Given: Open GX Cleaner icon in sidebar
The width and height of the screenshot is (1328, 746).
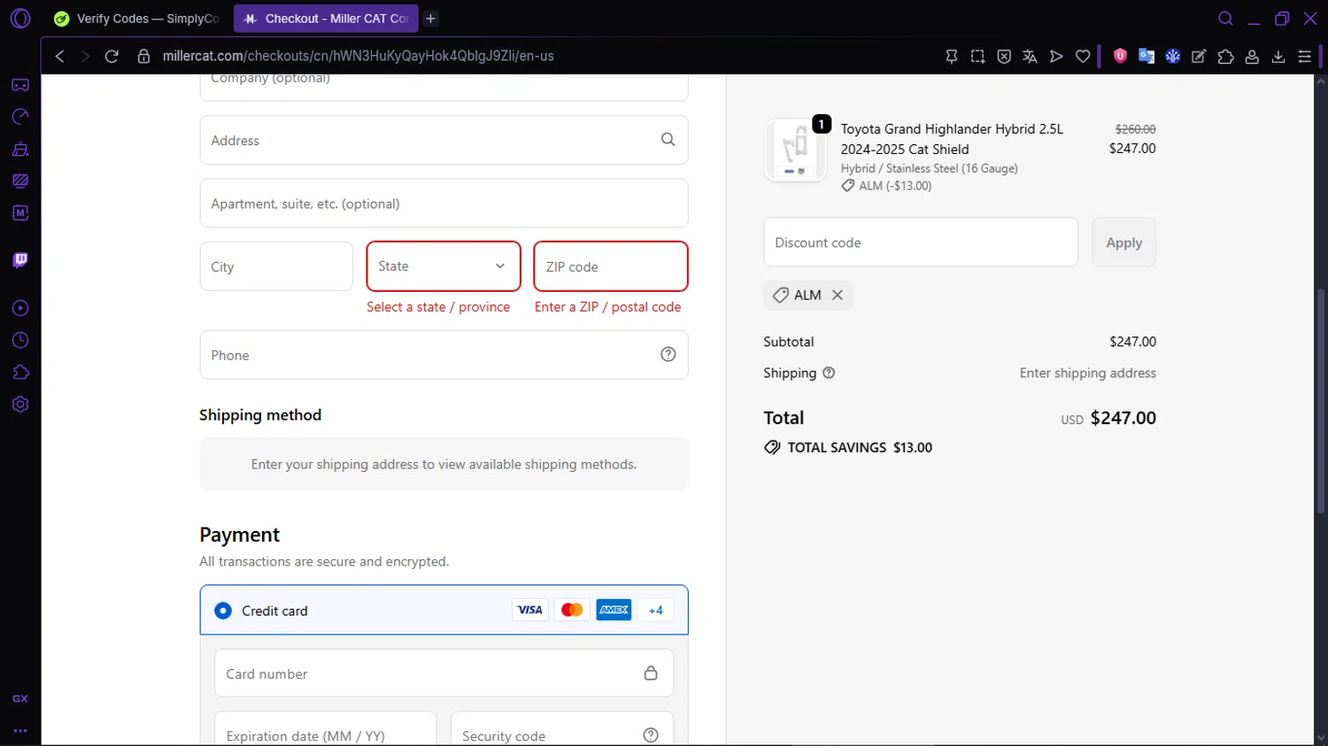Looking at the screenshot, I should (20, 149).
